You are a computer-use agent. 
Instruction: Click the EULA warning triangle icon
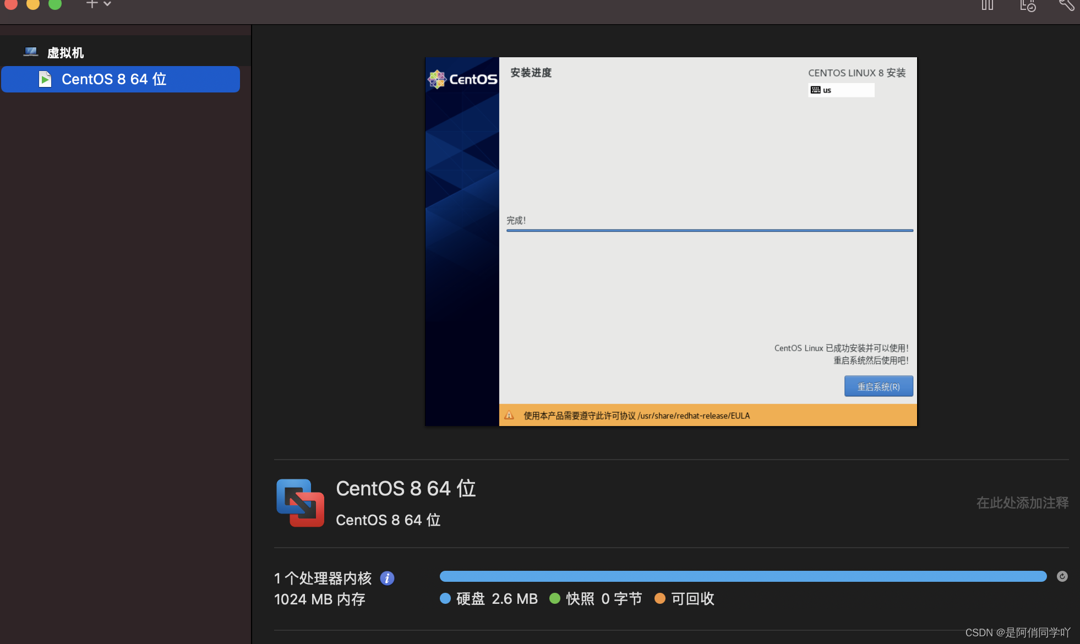[509, 416]
